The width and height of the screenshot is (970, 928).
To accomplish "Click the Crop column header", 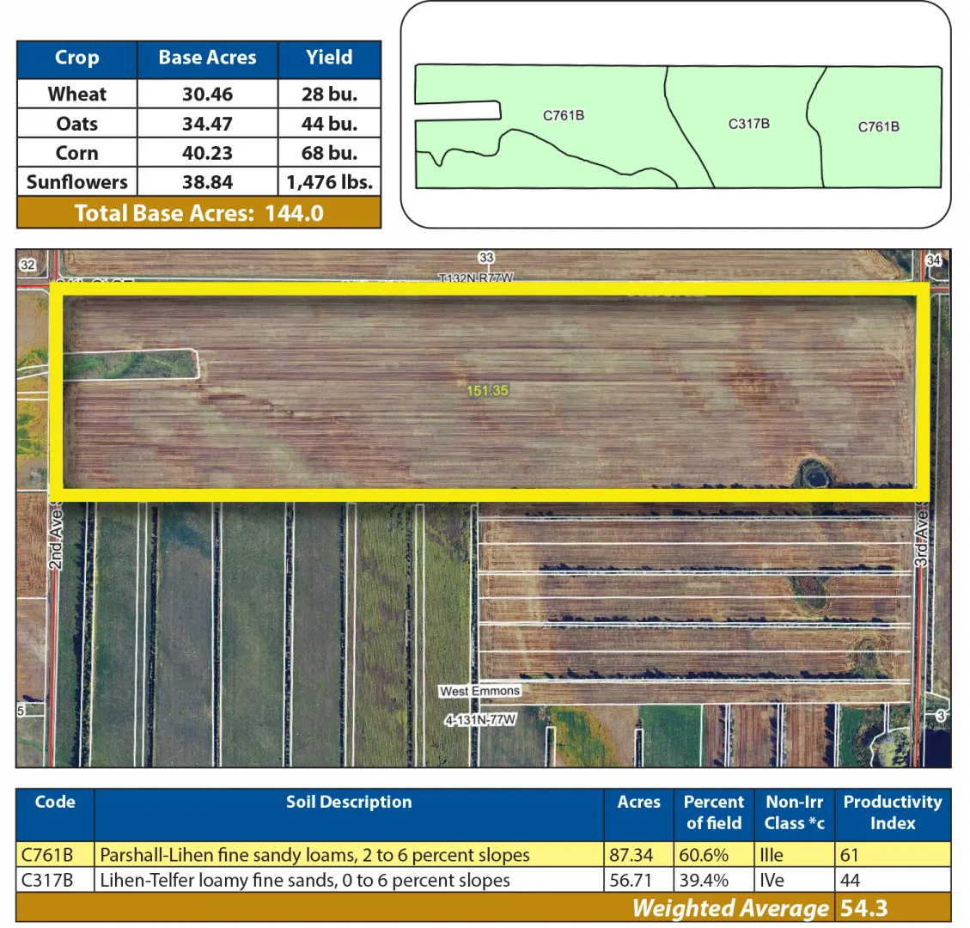I will [76, 58].
